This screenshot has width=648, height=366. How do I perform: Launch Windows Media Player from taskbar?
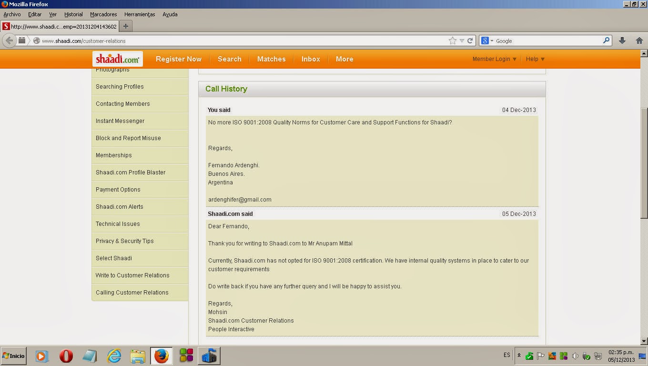pos(42,356)
